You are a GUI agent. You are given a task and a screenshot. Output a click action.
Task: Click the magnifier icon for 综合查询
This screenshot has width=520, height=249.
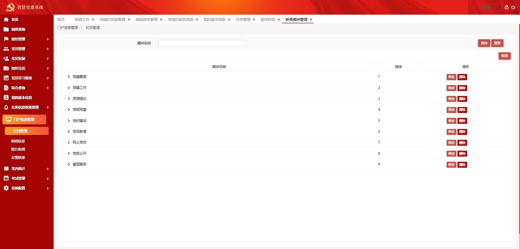point(6,88)
